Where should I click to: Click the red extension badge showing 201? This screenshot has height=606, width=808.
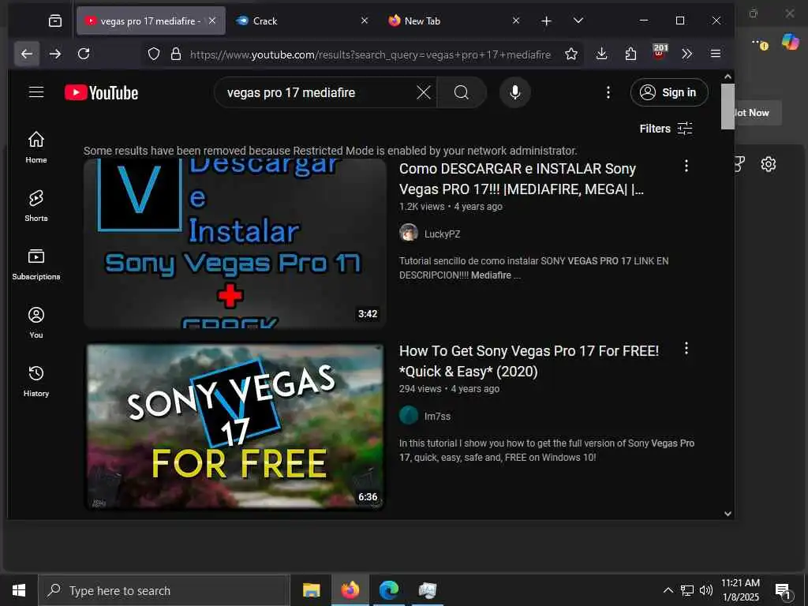660,52
